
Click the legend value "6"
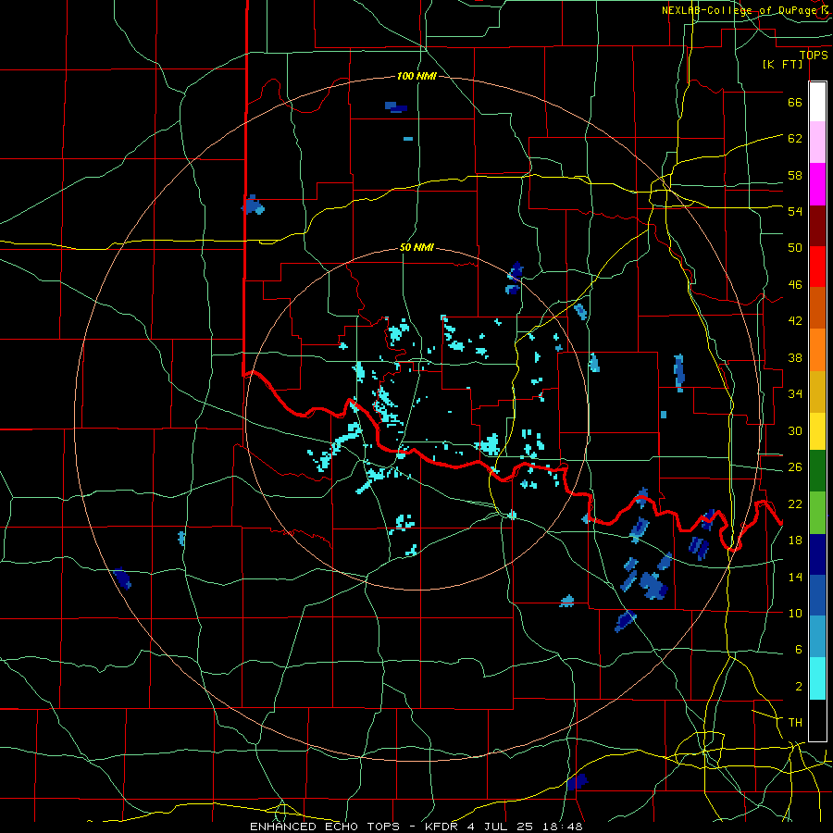[x=798, y=649]
